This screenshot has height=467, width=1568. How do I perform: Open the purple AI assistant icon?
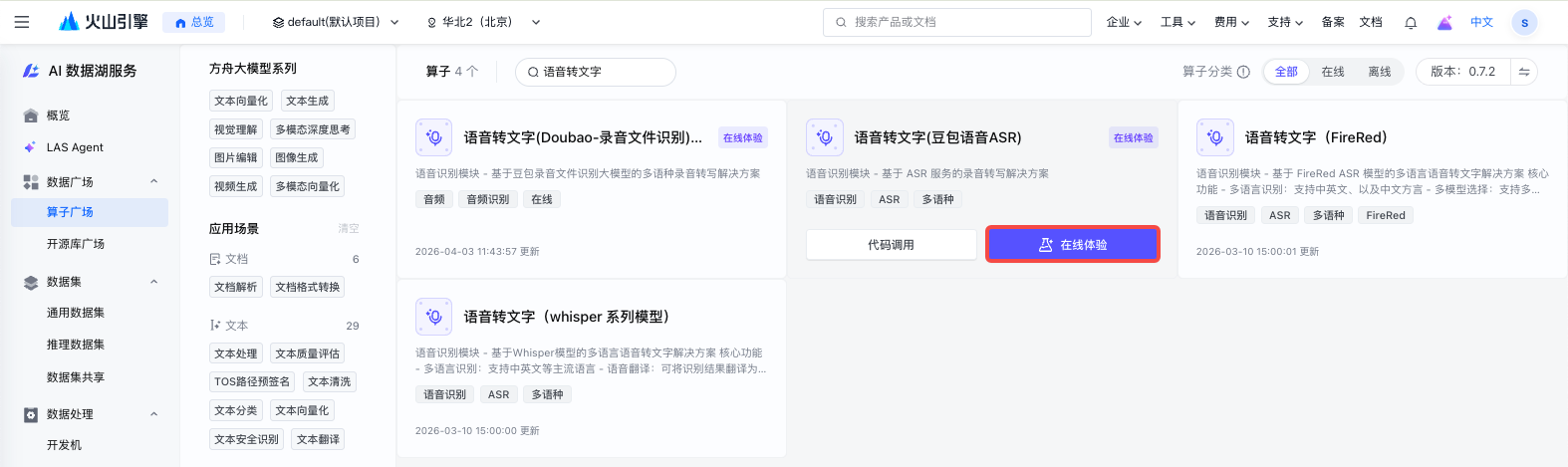click(1445, 22)
